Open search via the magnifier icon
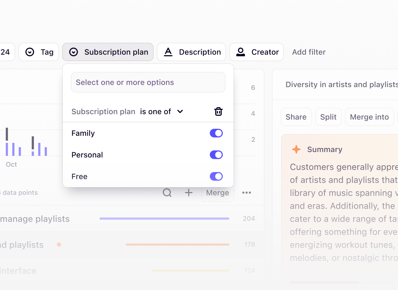This screenshot has height=290, width=398. 167,193
